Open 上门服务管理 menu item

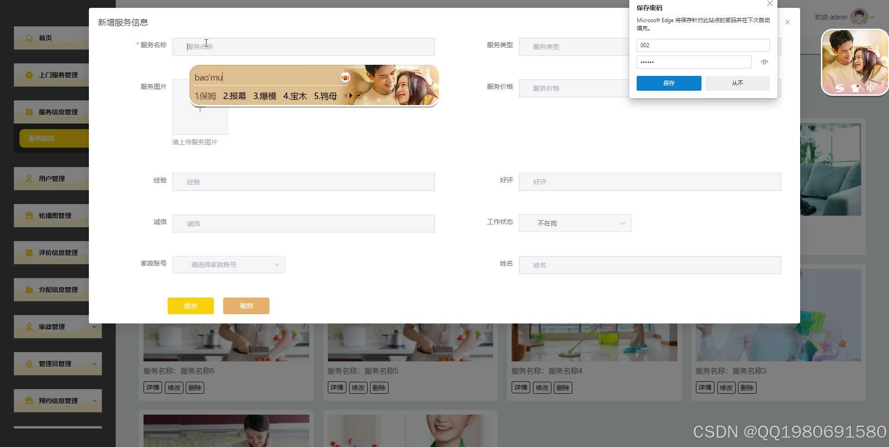pos(51,75)
